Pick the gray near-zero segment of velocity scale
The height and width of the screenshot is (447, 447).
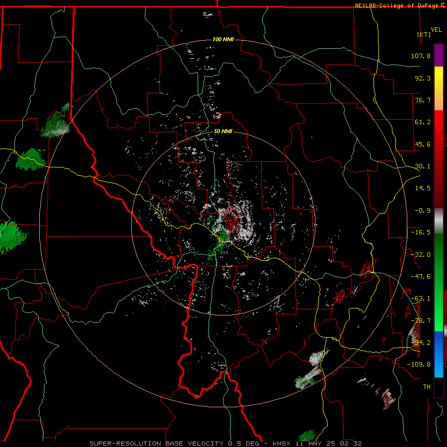439,221
